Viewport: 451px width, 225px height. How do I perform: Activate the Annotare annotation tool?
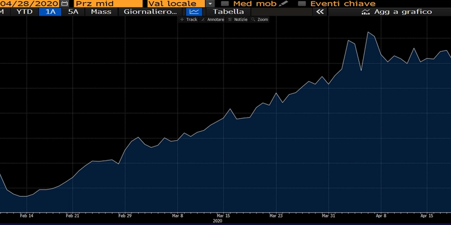(x=213, y=20)
